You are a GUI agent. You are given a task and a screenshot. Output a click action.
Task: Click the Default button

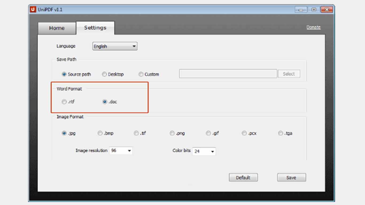(x=243, y=178)
